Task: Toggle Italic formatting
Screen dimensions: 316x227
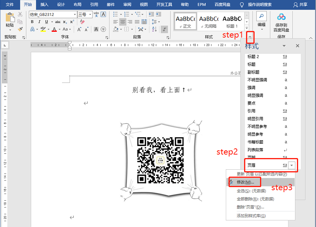Action: point(39,22)
